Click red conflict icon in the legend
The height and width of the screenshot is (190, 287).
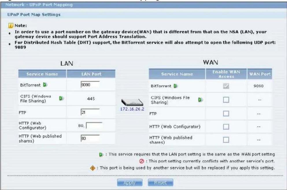point(142,161)
